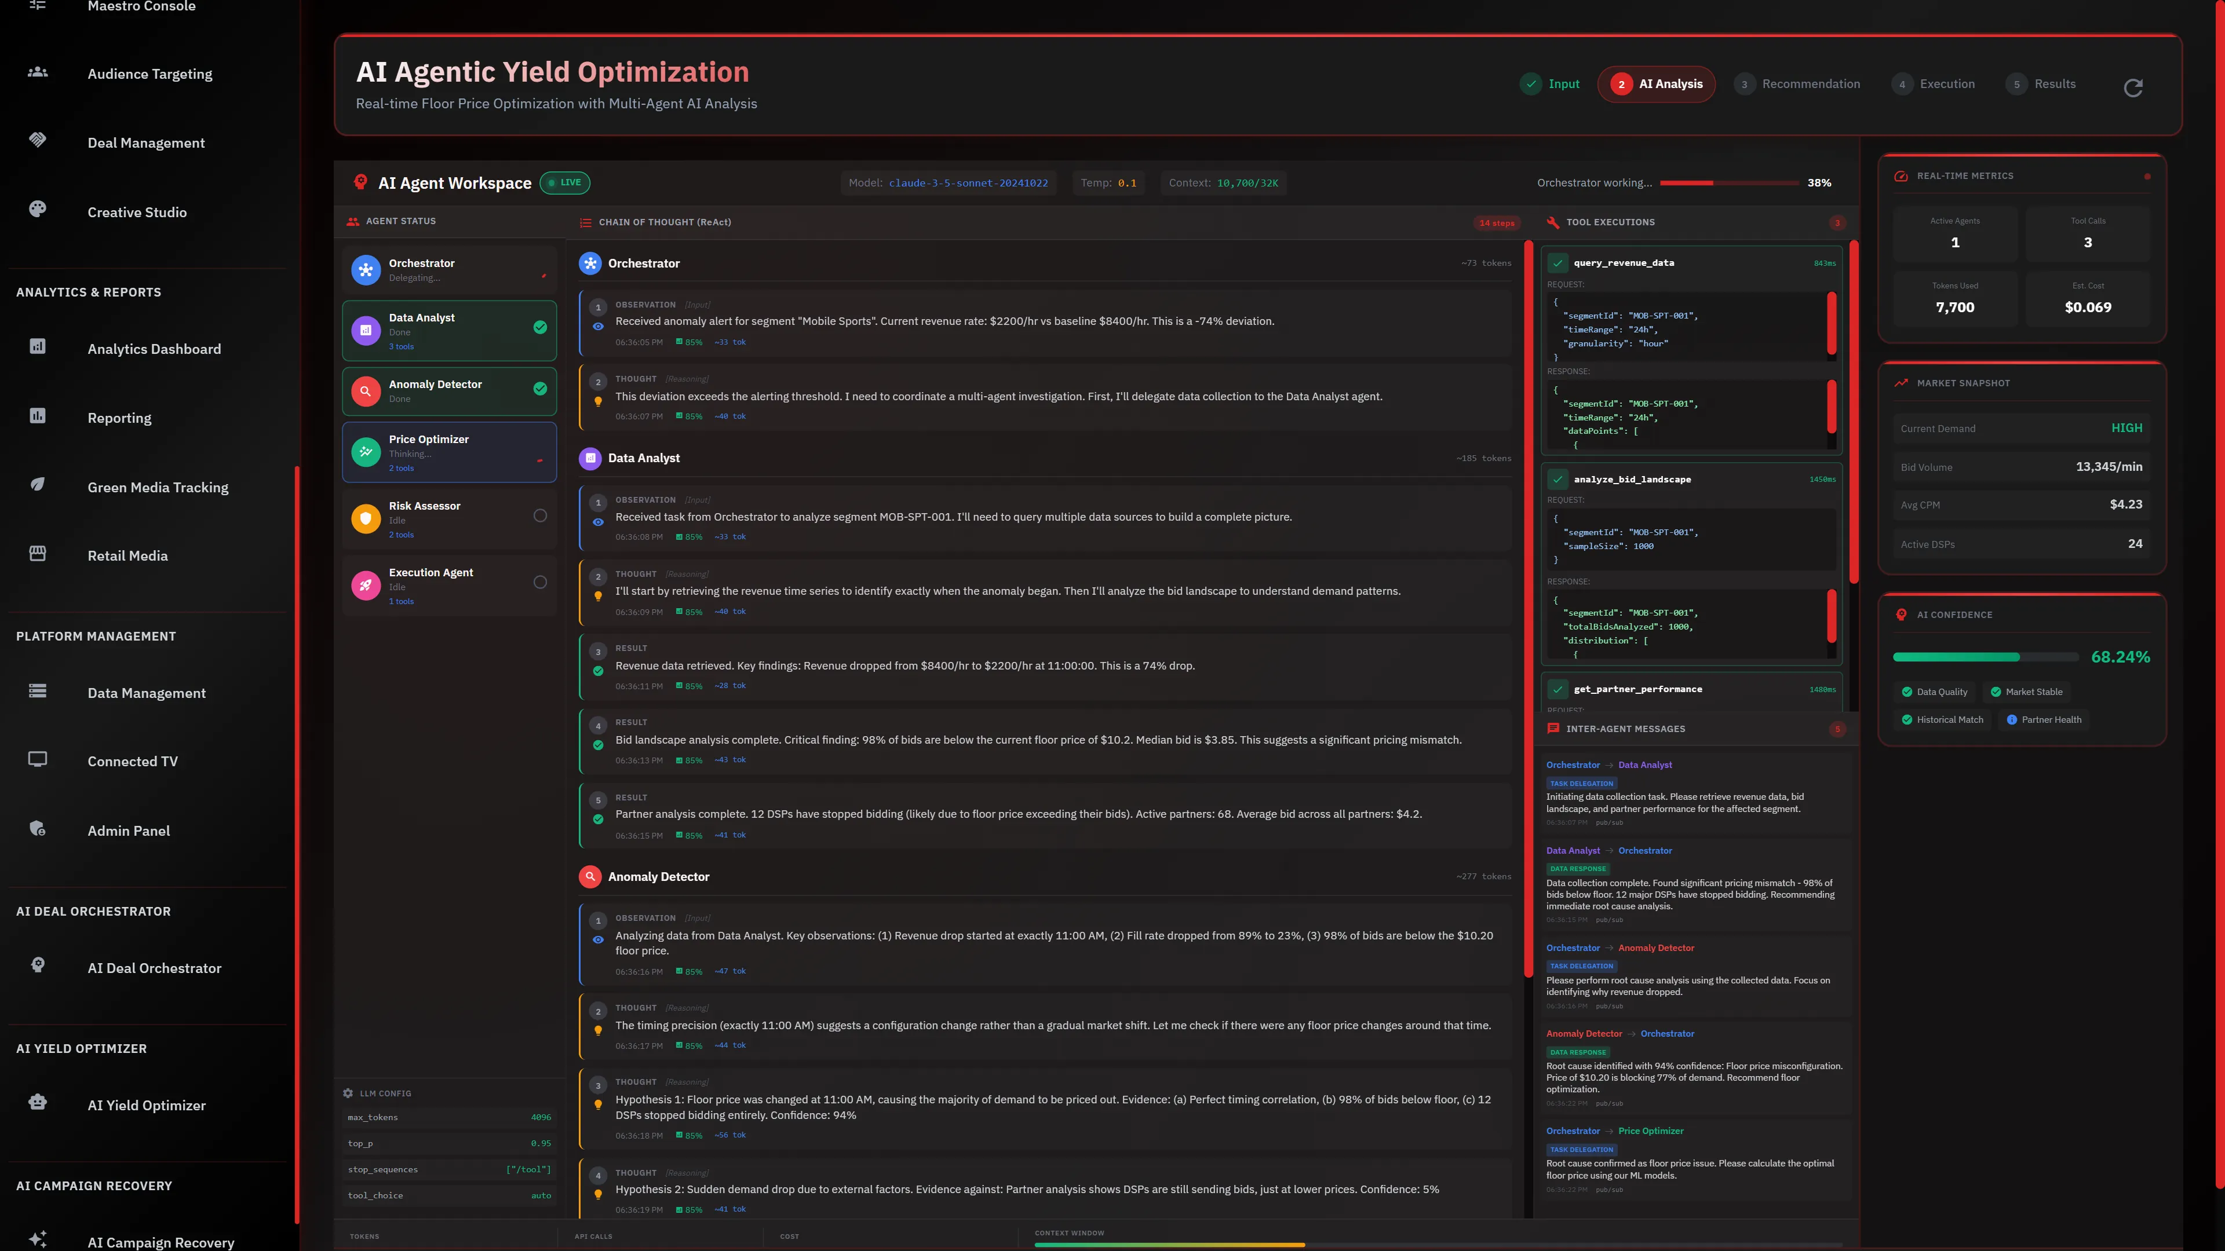
Task: Open the Execution Agent icon
Action: pos(366,586)
